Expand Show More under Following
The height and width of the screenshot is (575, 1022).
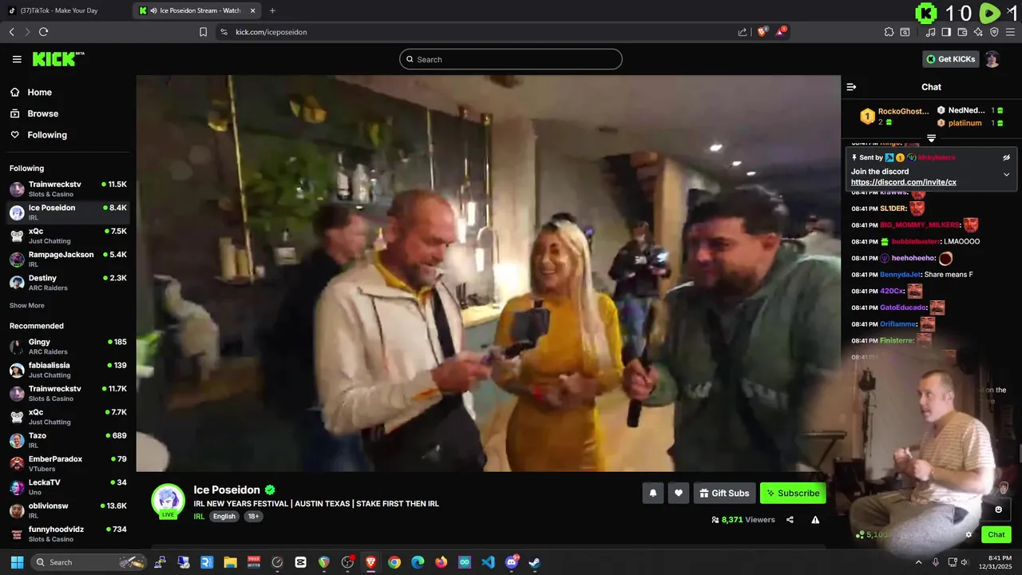(x=27, y=306)
